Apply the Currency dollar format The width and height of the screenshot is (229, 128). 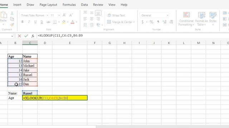pos(142,22)
